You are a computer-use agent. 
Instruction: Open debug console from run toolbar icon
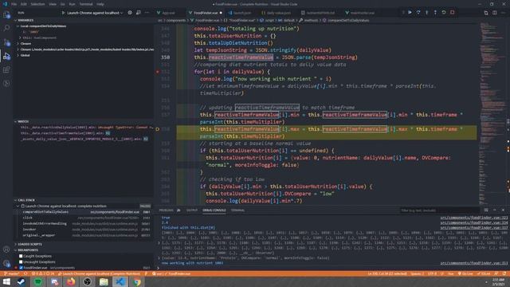(x=139, y=13)
